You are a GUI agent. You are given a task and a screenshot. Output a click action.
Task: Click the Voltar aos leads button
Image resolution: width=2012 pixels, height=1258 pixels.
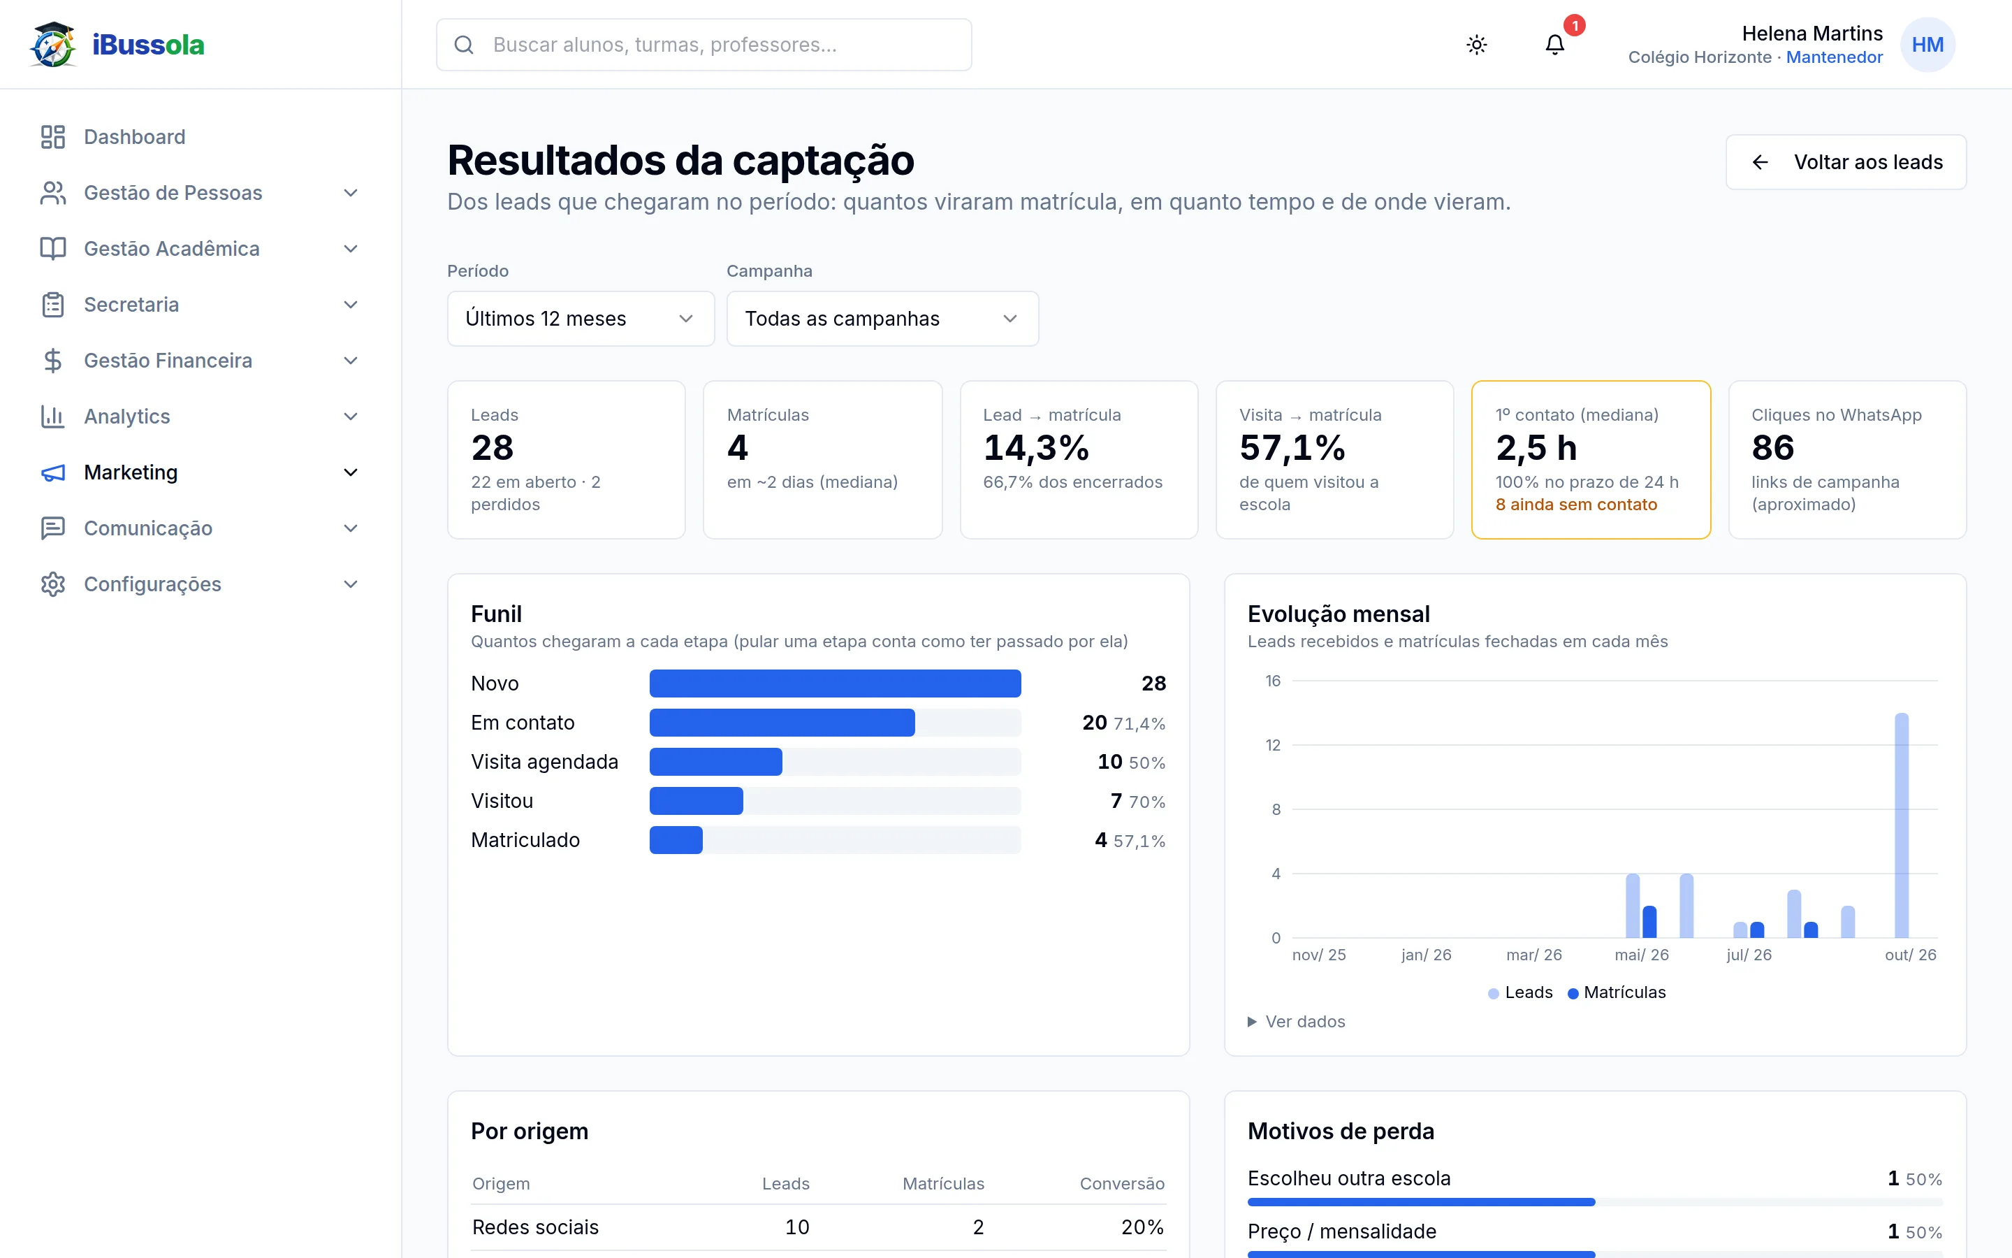1846,162
